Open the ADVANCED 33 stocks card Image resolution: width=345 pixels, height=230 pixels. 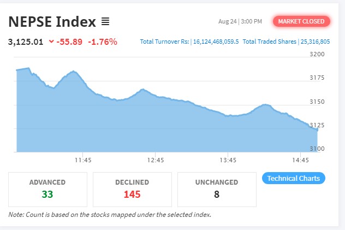tap(47, 189)
